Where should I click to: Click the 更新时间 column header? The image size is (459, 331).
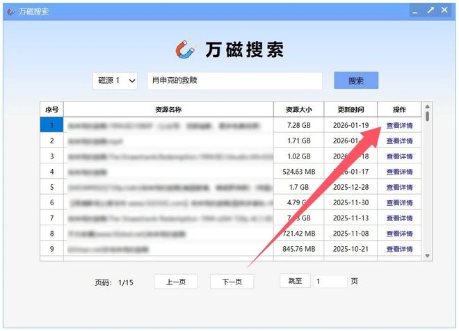351,109
